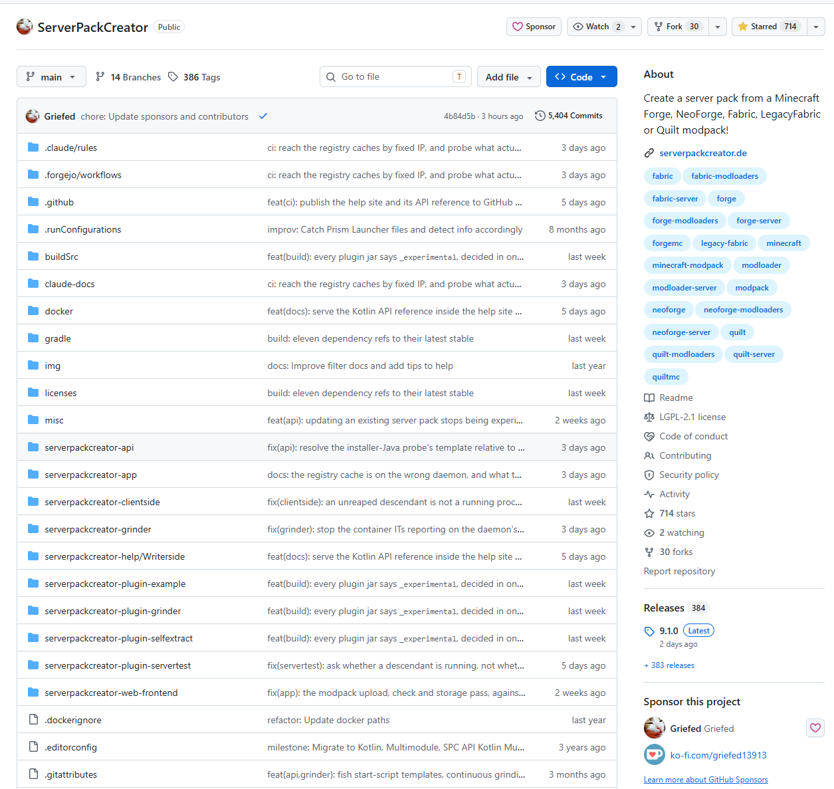View the 714 stars star icon
The height and width of the screenshot is (789, 834).
(x=649, y=513)
